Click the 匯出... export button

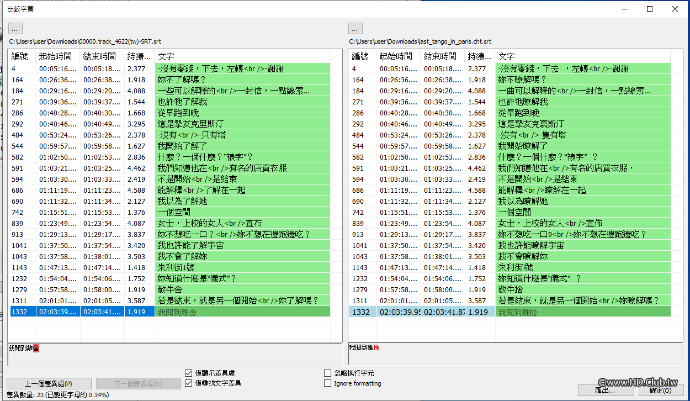coord(605,390)
